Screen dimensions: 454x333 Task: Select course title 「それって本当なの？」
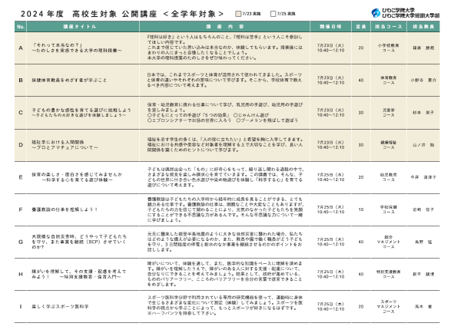tap(58, 45)
